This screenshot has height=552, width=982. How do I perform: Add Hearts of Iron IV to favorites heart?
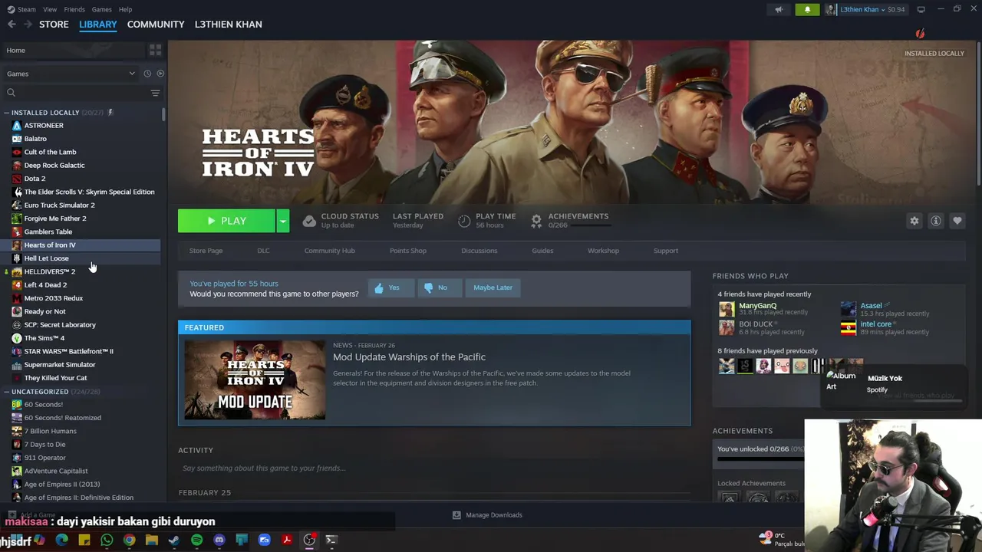tap(957, 221)
